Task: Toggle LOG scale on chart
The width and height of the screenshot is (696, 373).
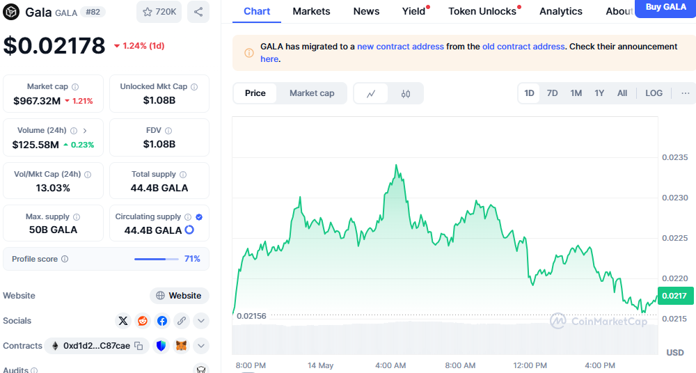Action: point(654,93)
